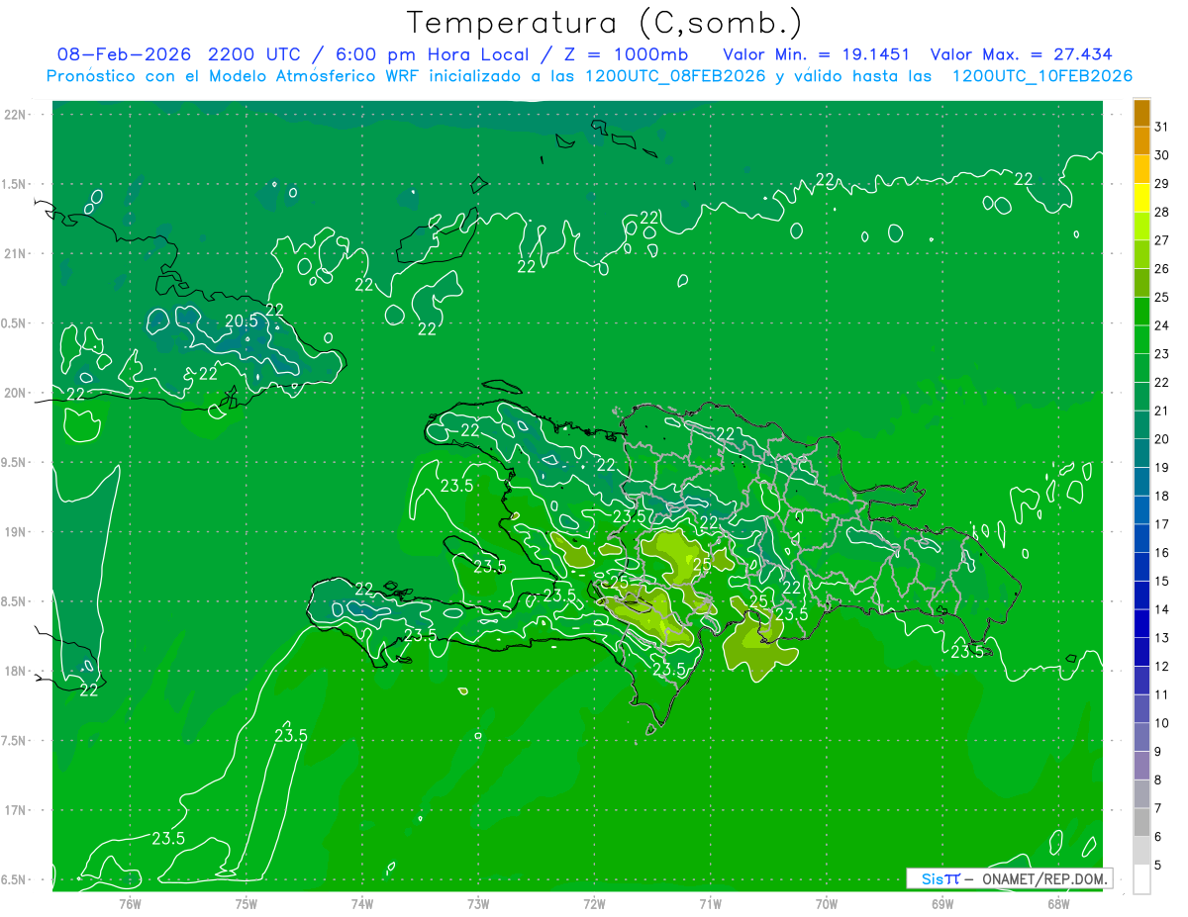Click the '71W' longitude axis label
The width and height of the screenshot is (1188, 917).
pyautogui.click(x=710, y=902)
